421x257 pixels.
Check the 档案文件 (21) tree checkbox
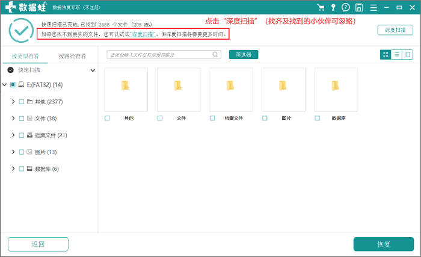[x=22, y=135]
